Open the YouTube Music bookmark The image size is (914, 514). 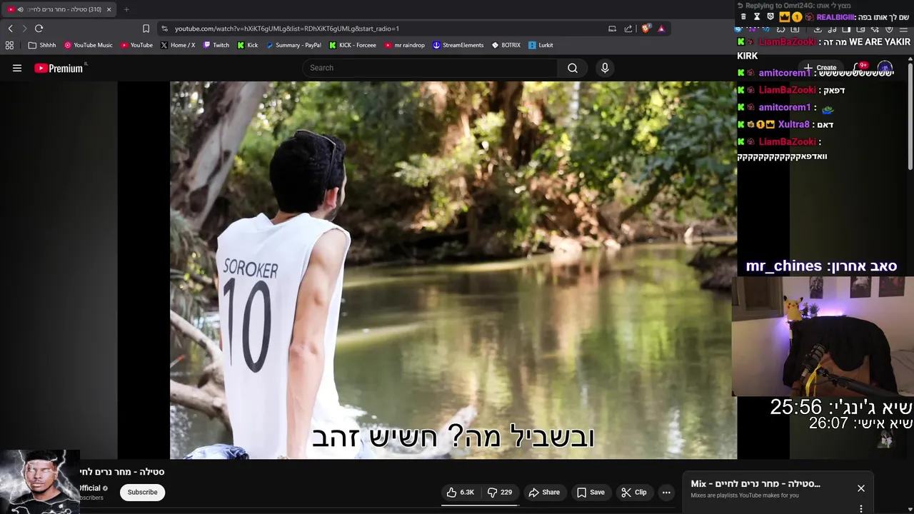89,45
